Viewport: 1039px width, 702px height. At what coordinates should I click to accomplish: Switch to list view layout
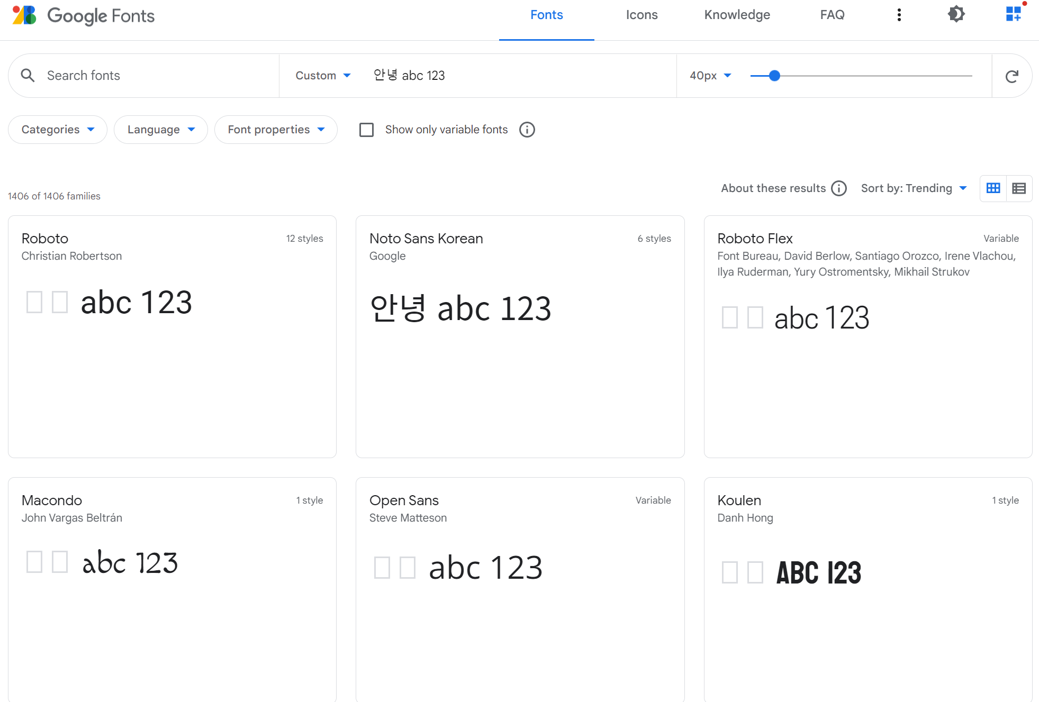1018,188
